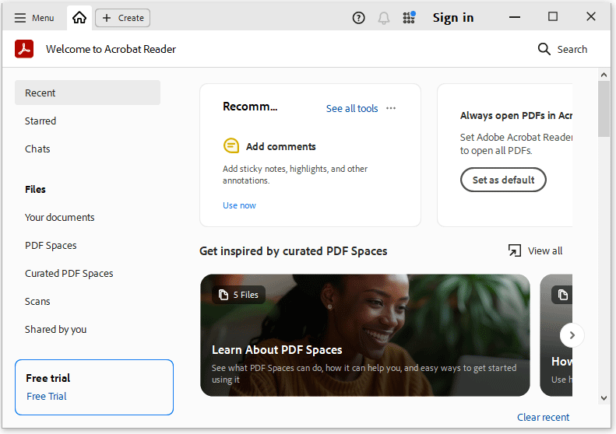
Task: Click the 5 Files badge
Action: 239,295
